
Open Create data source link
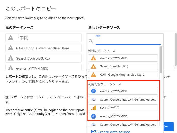tap(114, 132)
